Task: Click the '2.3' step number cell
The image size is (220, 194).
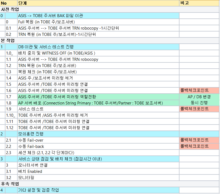Action: tap(11, 153)
